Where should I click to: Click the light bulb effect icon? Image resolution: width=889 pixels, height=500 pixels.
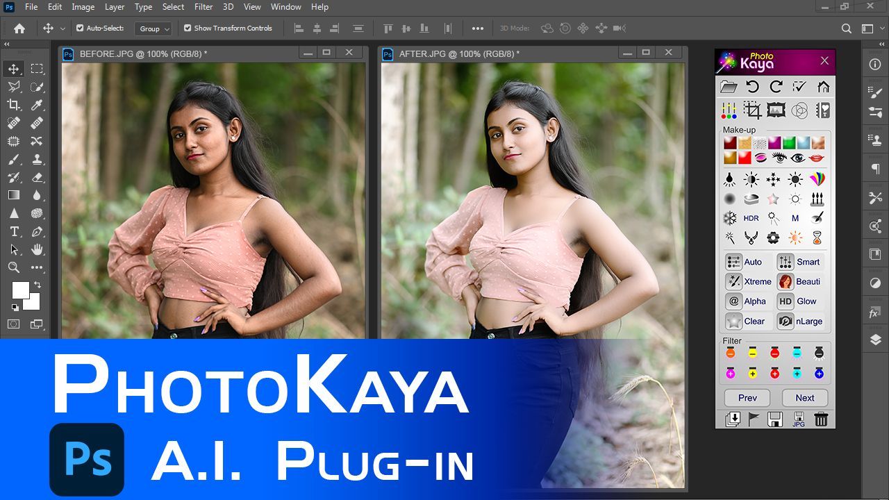pyautogui.click(x=730, y=179)
